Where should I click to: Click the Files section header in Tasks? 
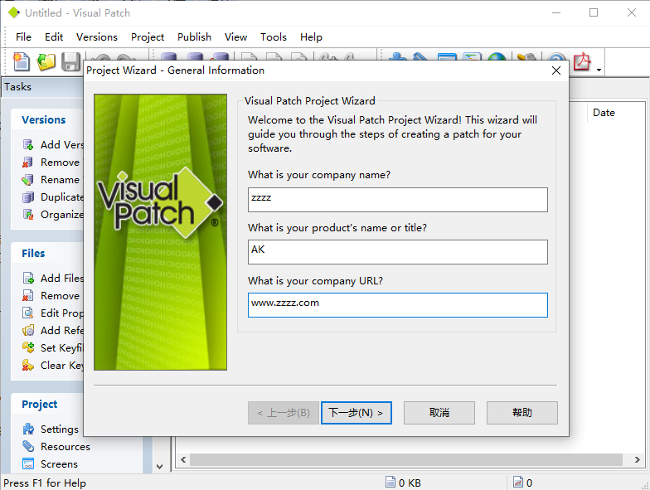click(33, 254)
